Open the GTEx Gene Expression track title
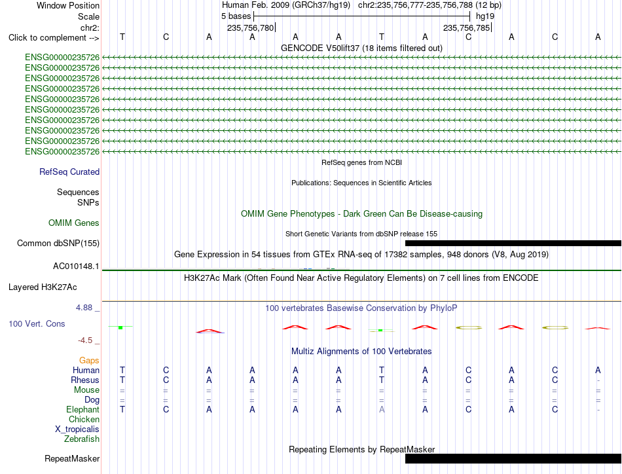The width and height of the screenshot is (622, 474). (x=361, y=255)
